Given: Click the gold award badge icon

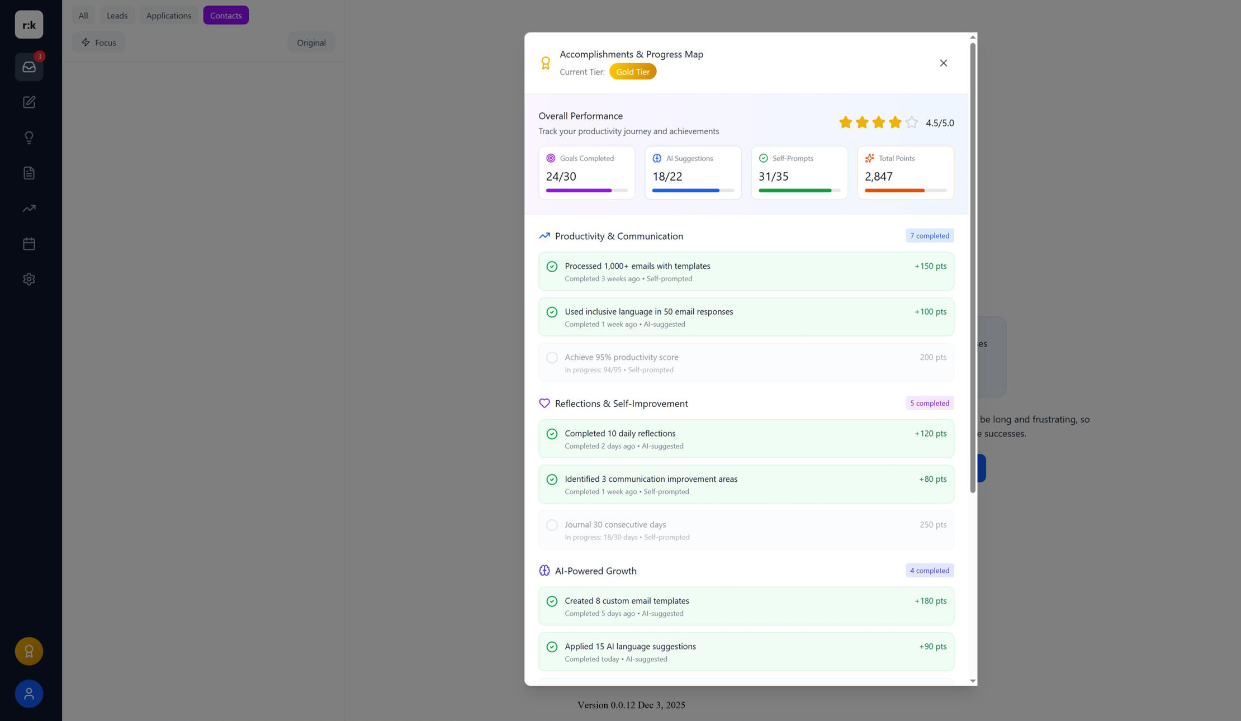Looking at the screenshot, I should coord(29,651).
